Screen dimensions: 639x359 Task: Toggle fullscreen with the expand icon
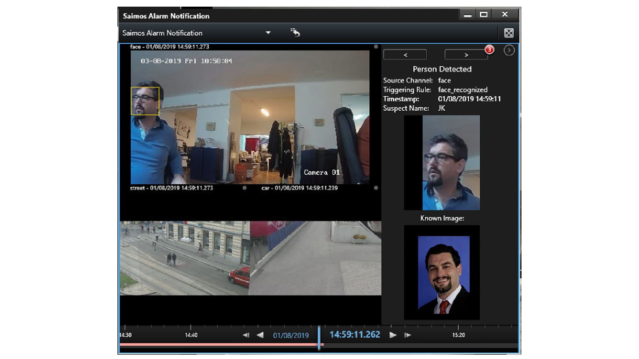click(509, 33)
